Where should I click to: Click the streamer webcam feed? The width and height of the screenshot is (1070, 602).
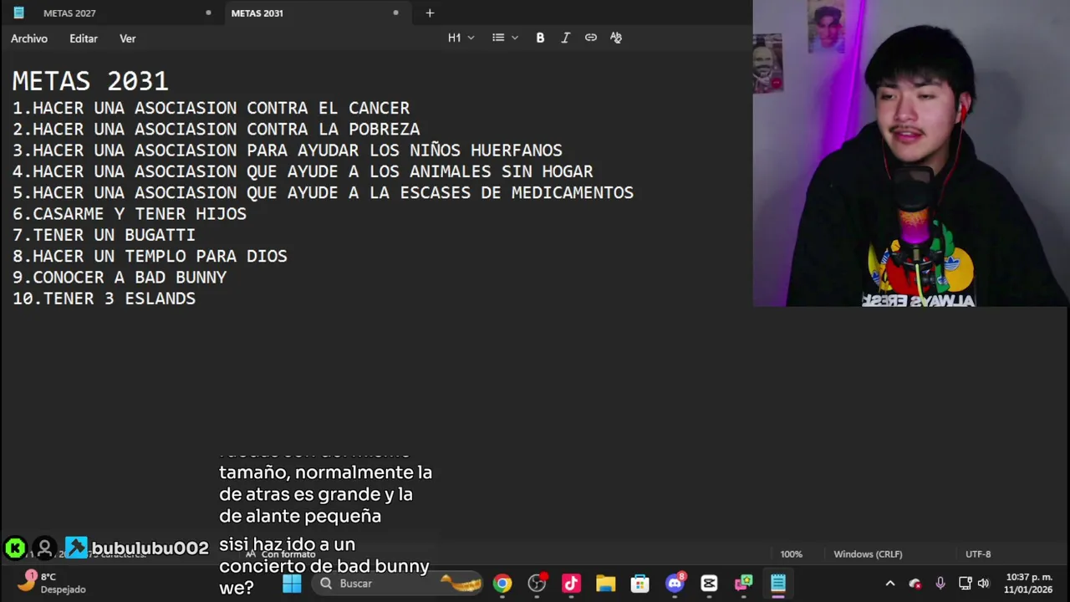pyautogui.click(x=911, y=153)
